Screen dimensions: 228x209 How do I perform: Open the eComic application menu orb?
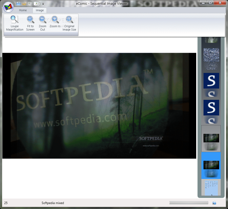(x=8, y=7)
